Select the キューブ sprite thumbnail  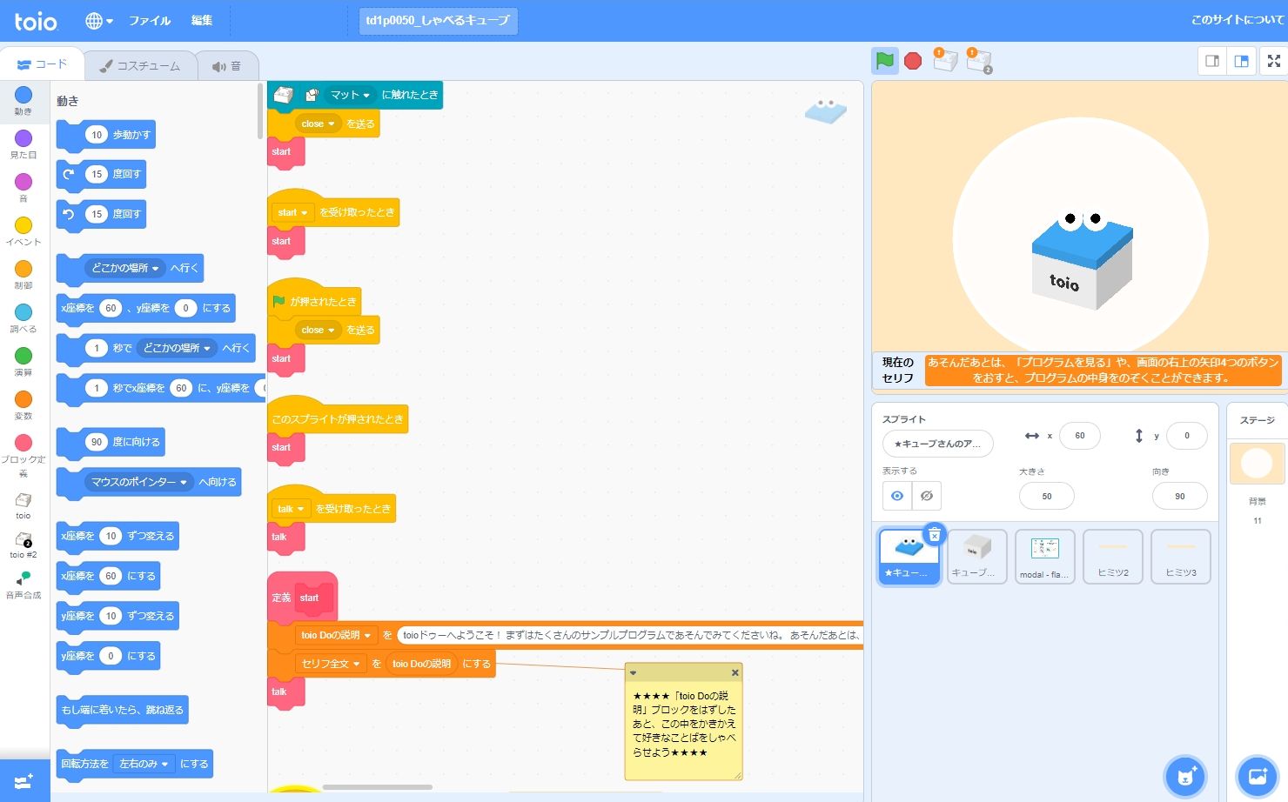[977, 557]
